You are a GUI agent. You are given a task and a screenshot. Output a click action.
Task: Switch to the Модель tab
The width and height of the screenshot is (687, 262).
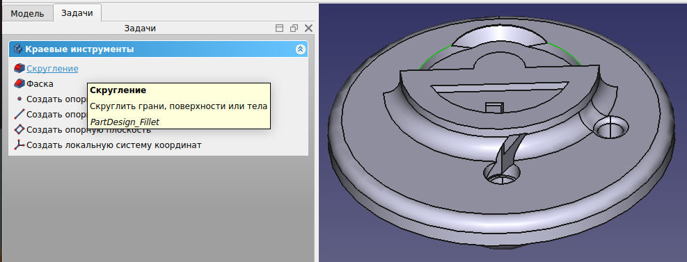[x=27, y=13]
